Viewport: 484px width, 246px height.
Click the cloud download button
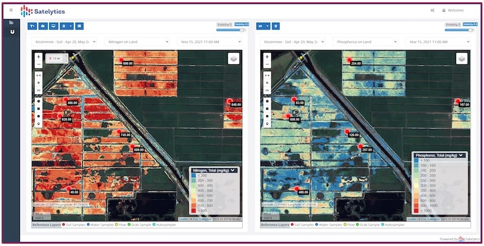[42, 26]
